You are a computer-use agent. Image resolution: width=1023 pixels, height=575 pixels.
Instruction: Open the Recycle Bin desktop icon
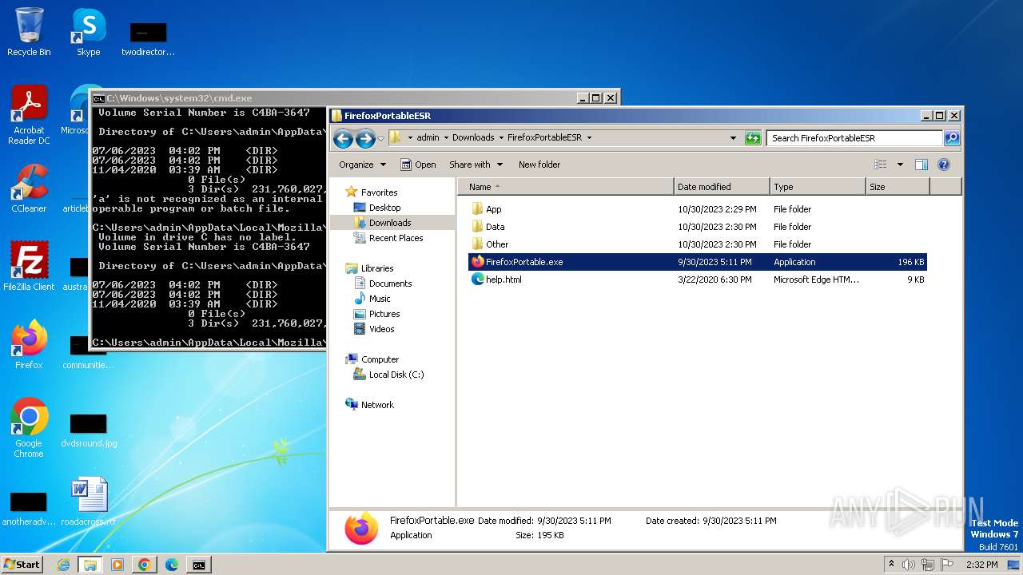[x=29, y=32]
